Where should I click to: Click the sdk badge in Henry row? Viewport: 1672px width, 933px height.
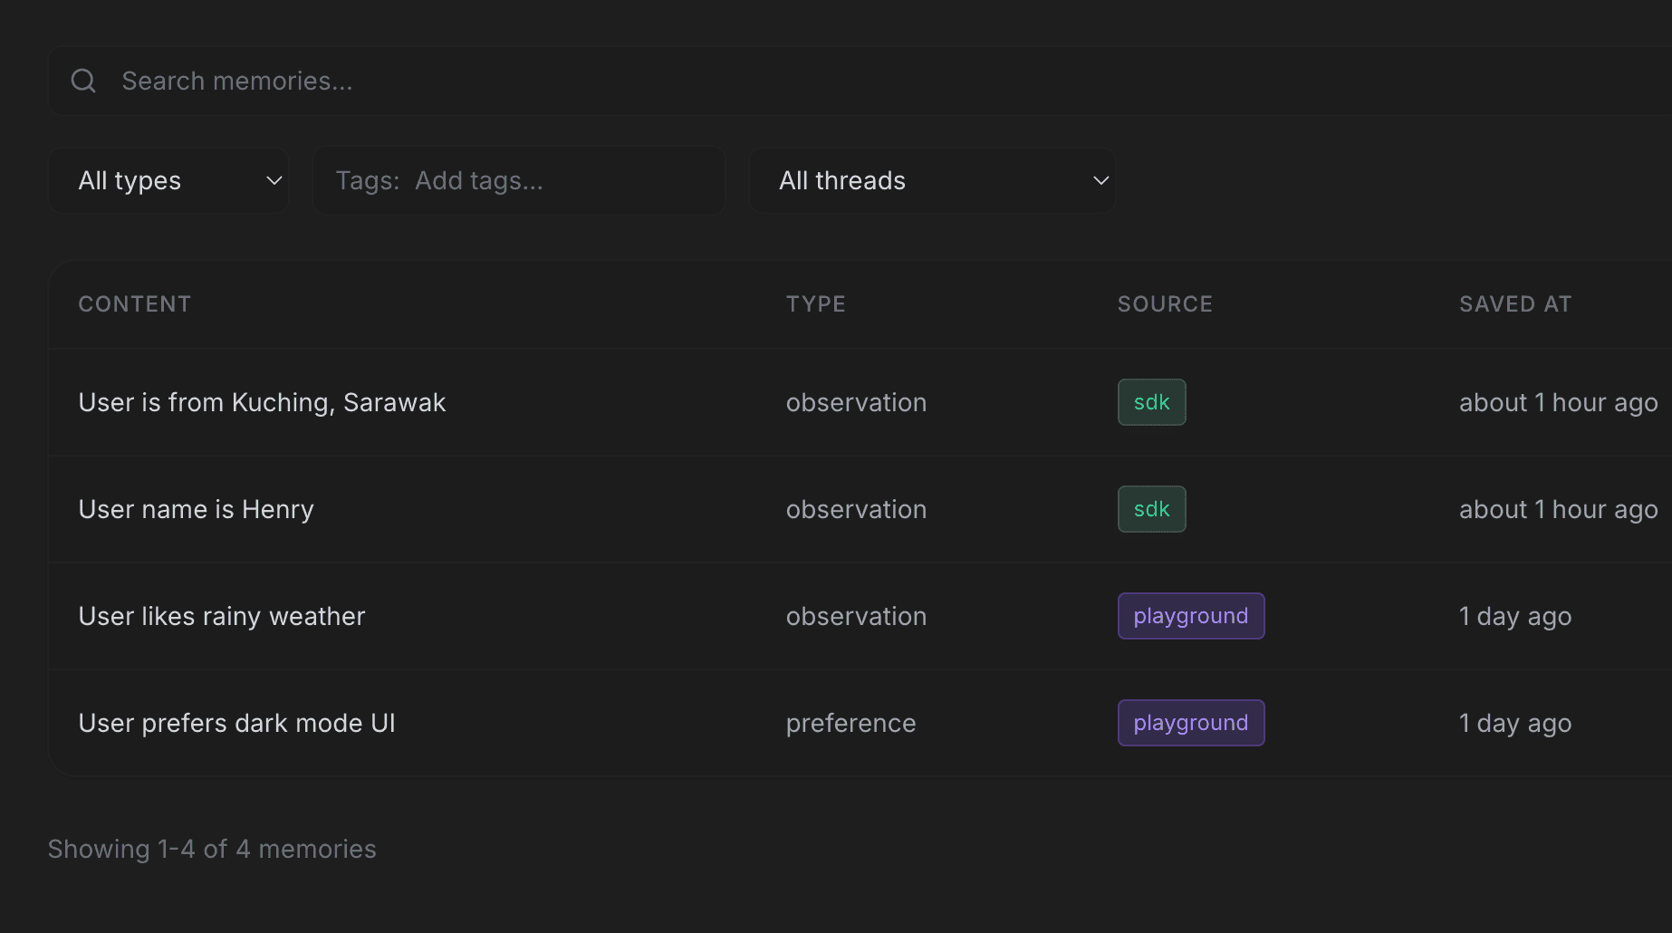coord(1151,509)
